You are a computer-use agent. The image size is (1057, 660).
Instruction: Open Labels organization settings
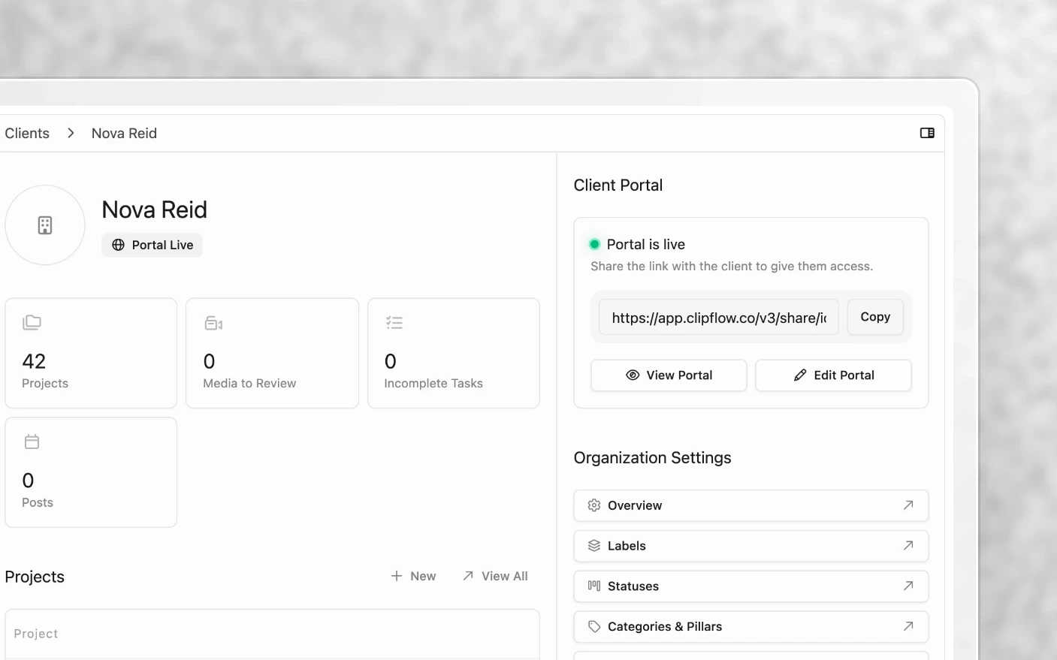click(x=751, y=546)
